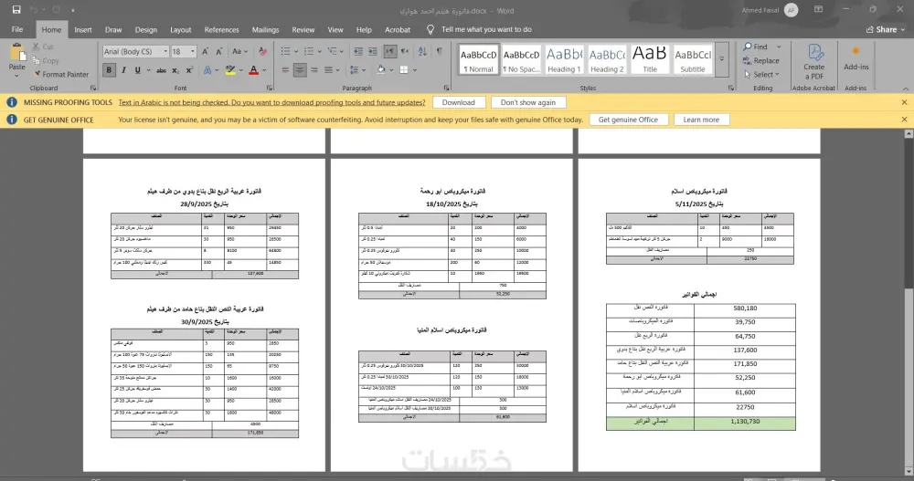
Task: Increase font size with the Grow Font icon
Action: (x=205, y=52)
